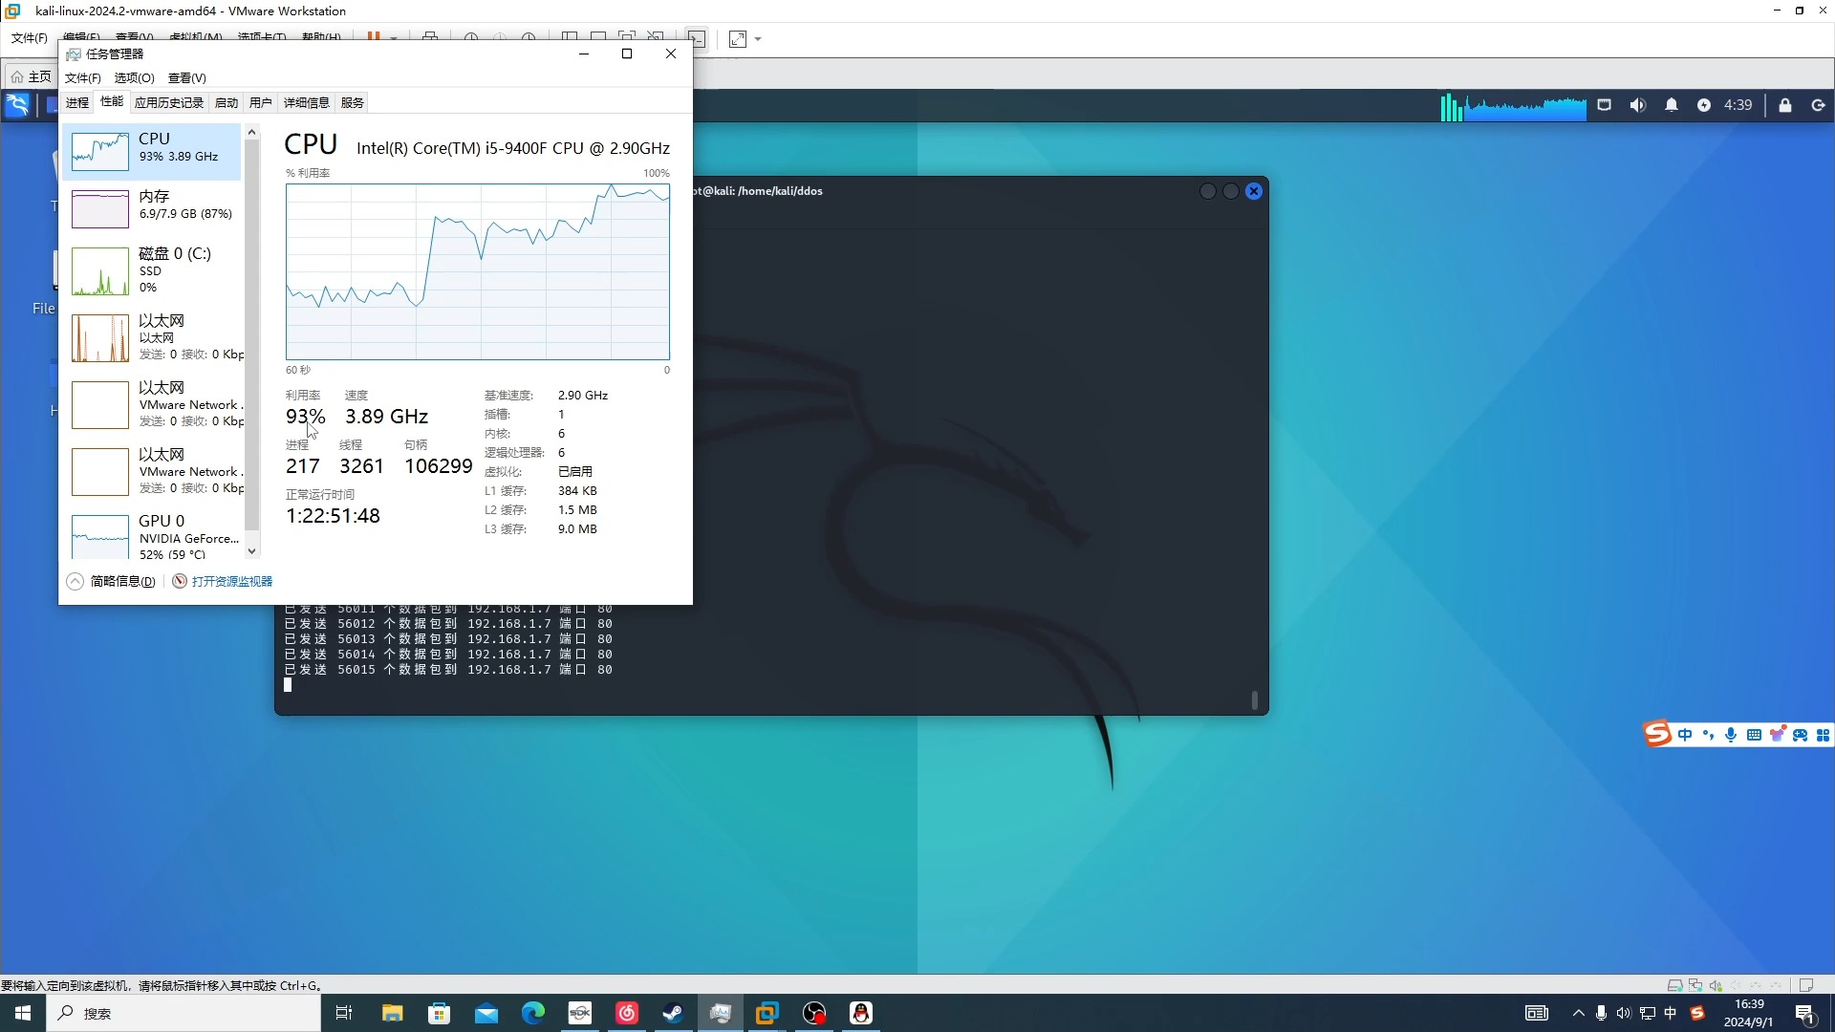Click the VMware console view toolbar icon
The image size is (1835, 1032).
[x=697, y=39]
